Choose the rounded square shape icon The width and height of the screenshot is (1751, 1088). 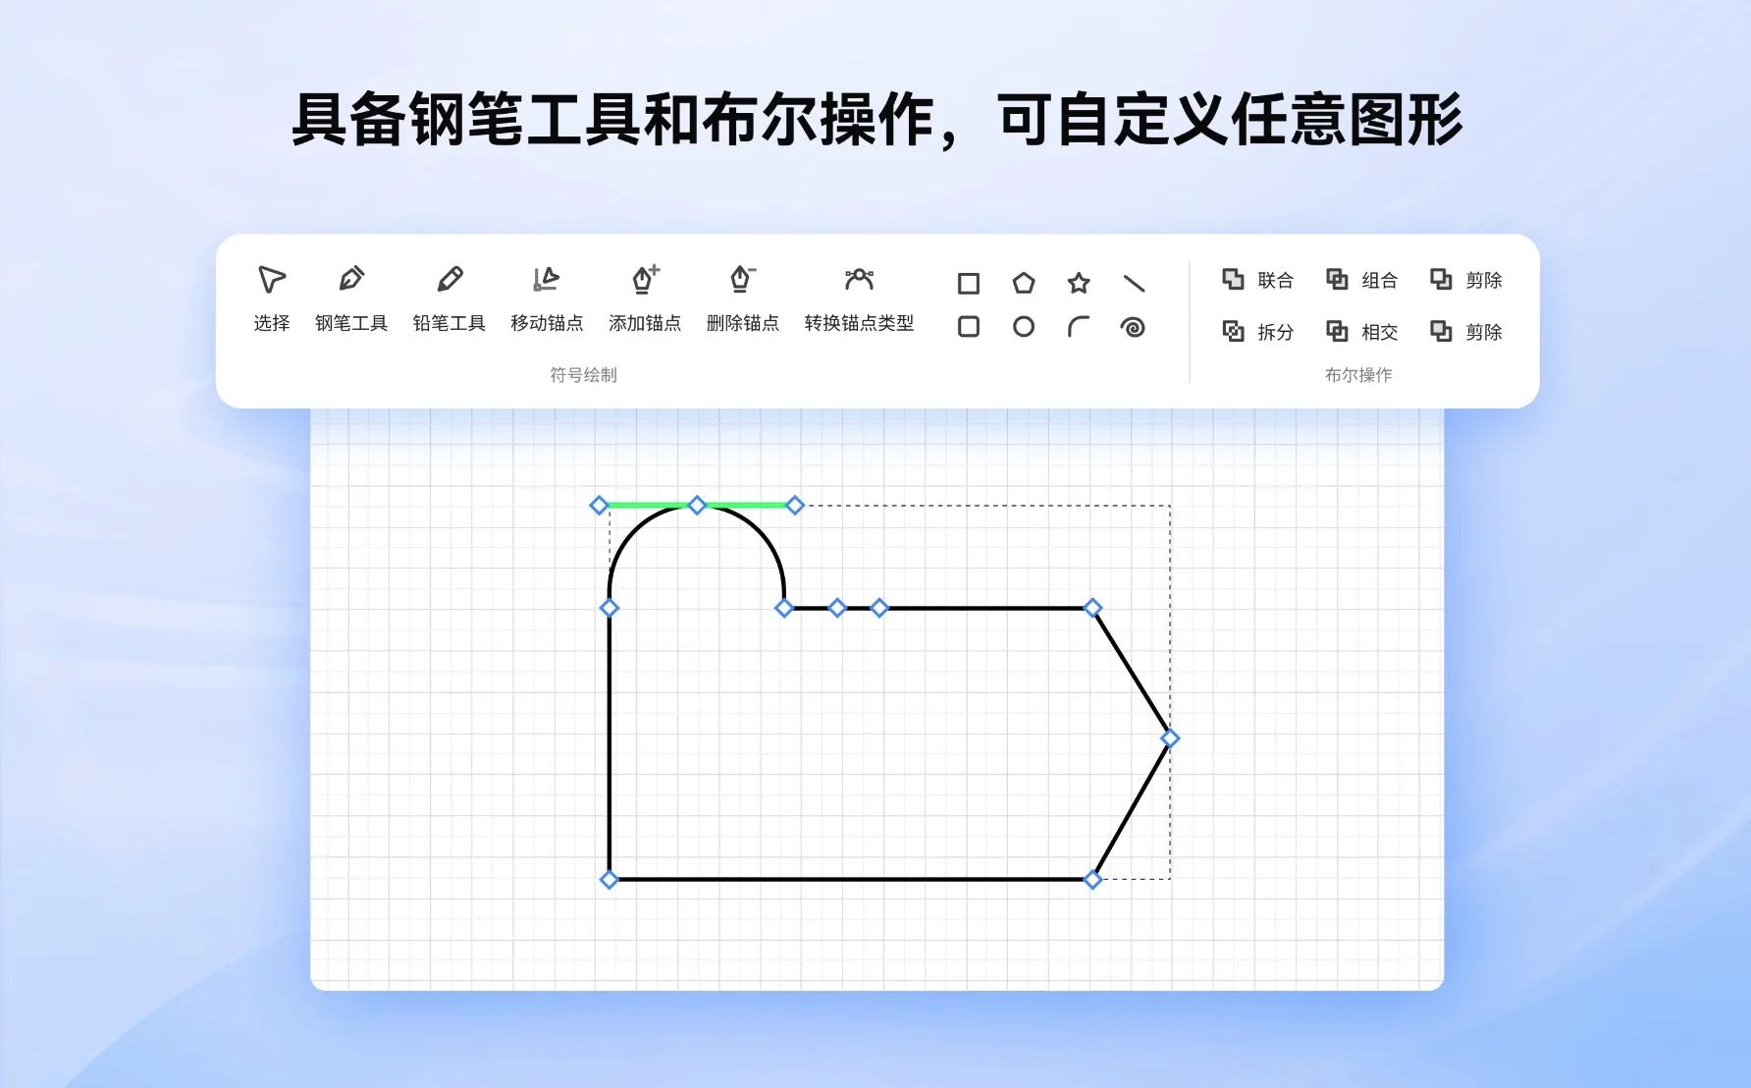click(x=969, y=327)
